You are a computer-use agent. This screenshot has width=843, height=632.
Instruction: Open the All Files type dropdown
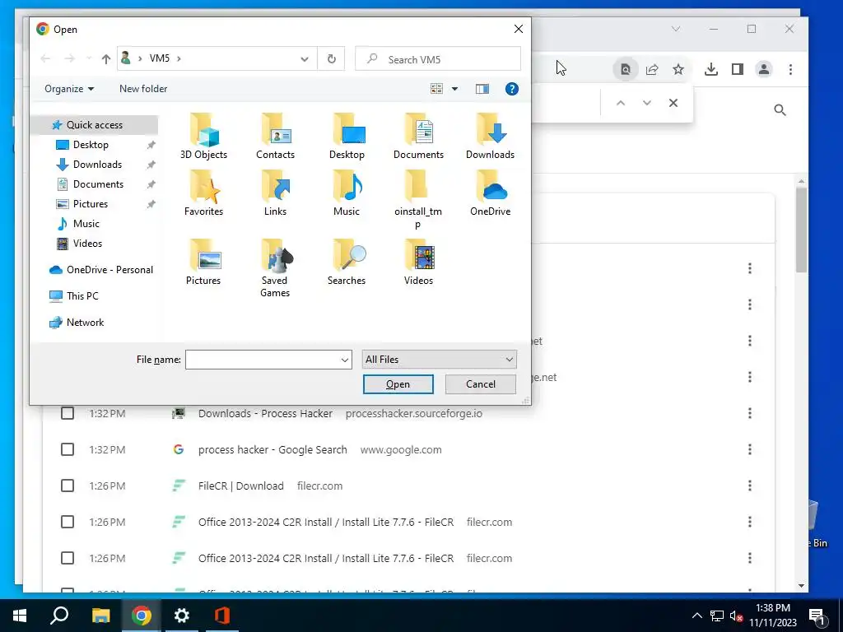(440, 360)
